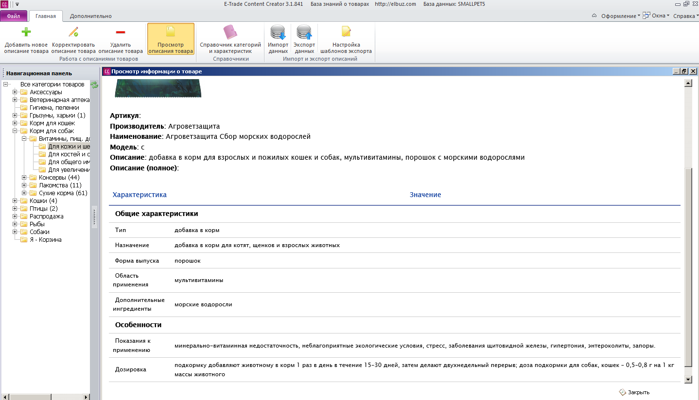This screenshot has width=699, height=400.
Task: Expand the Аксессуары folder
Action: point(15,92)
